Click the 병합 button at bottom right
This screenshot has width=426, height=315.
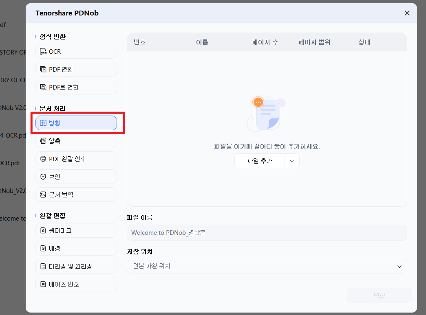coord(379,295)
